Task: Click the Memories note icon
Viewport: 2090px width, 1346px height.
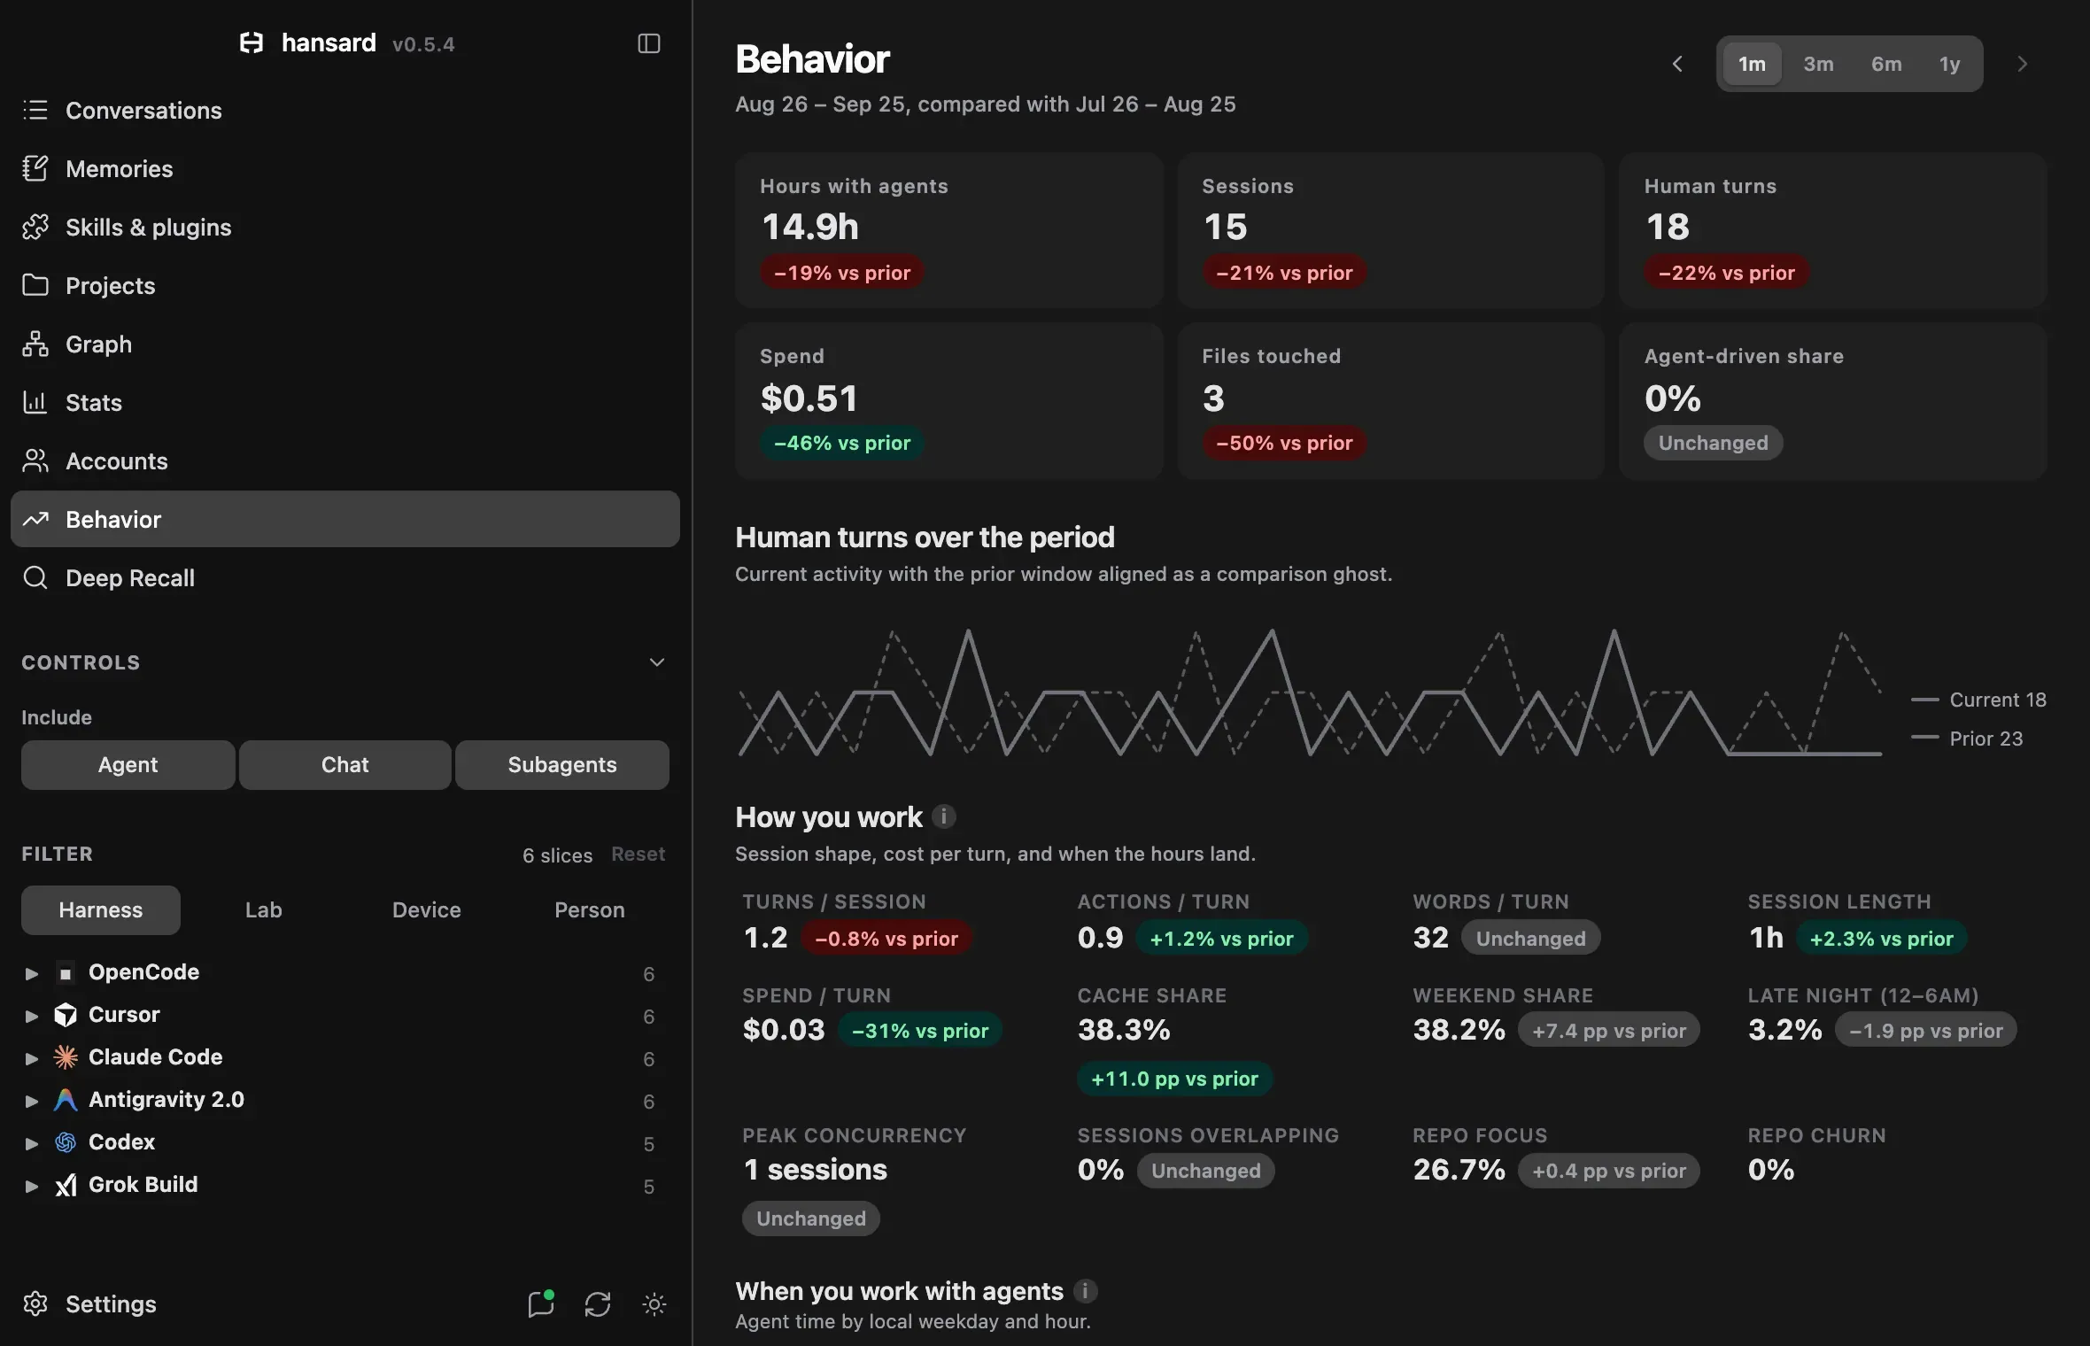Action: point(35,168)
